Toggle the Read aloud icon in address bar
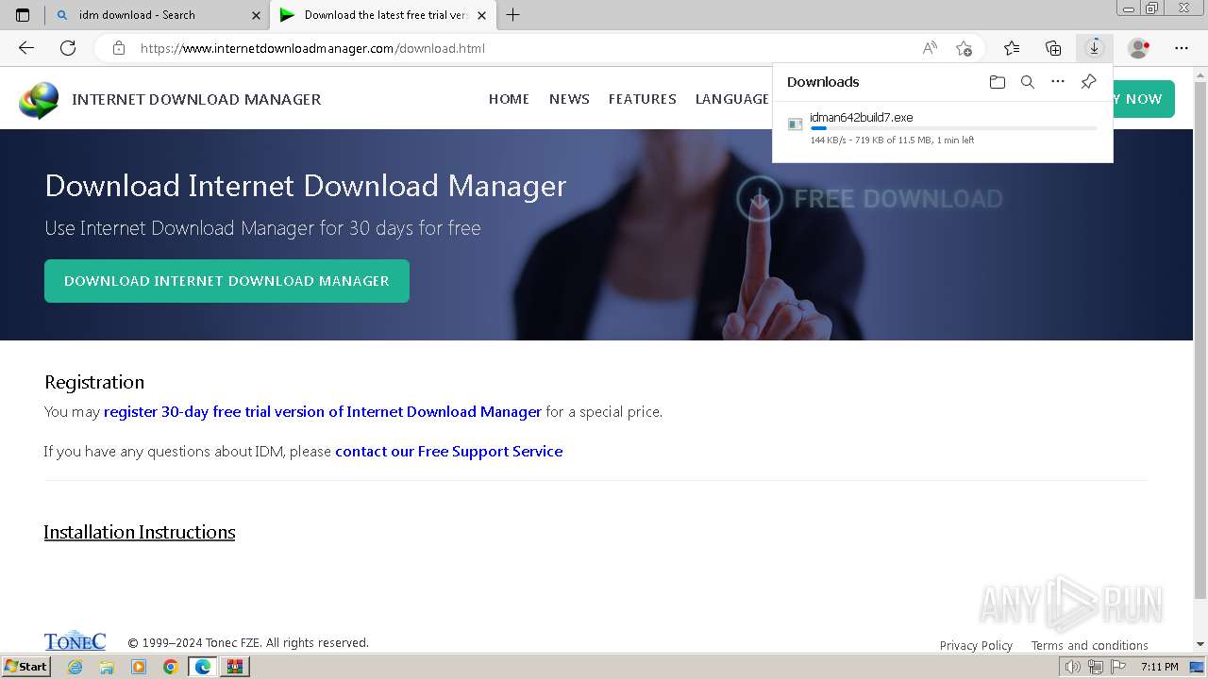Image resolution: width=1208 pixels, height=679 pixels. pos(930,48)
